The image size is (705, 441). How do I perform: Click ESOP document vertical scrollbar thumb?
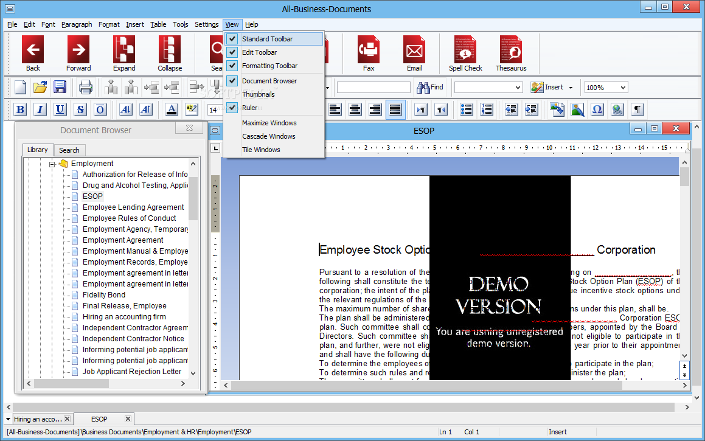coord(684,176)
